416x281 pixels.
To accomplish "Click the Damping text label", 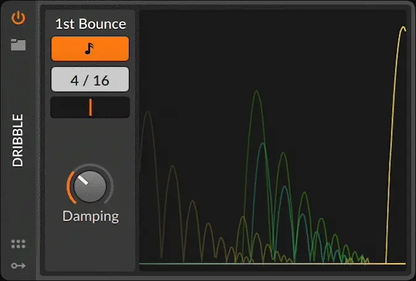I will point(90,216).
